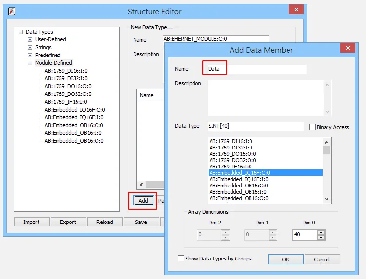The height and width of the screenshot is (279, 366).
Task: Choose AB:1769_DO16:O:0 in data type list
Action: [266, 154]
